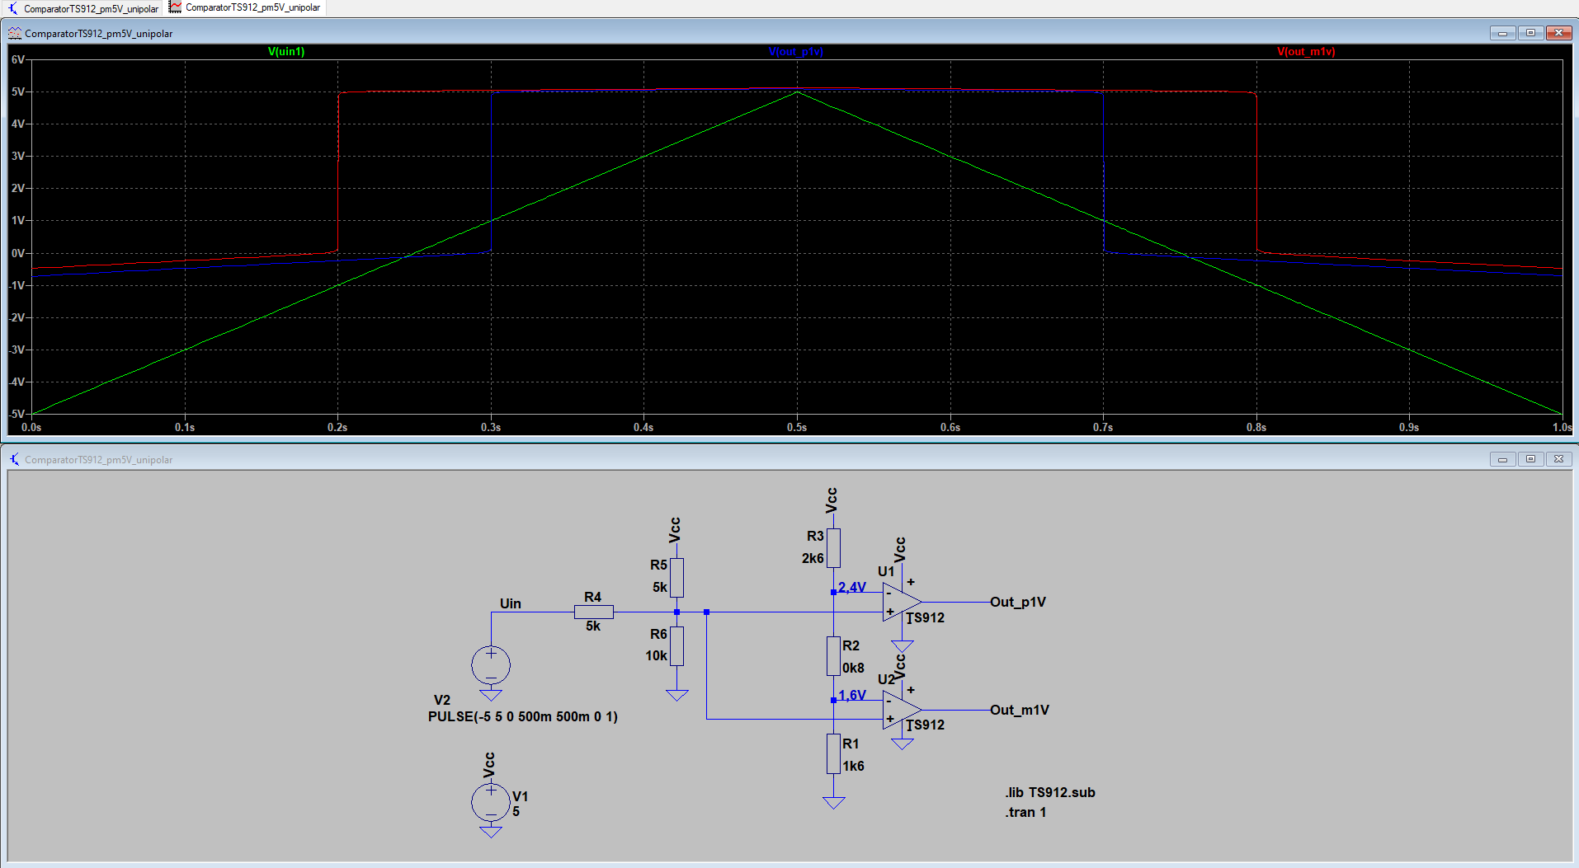Select the ground symbol below R6
Viewport: 1579px width, 868px height.
pos(676,695)
